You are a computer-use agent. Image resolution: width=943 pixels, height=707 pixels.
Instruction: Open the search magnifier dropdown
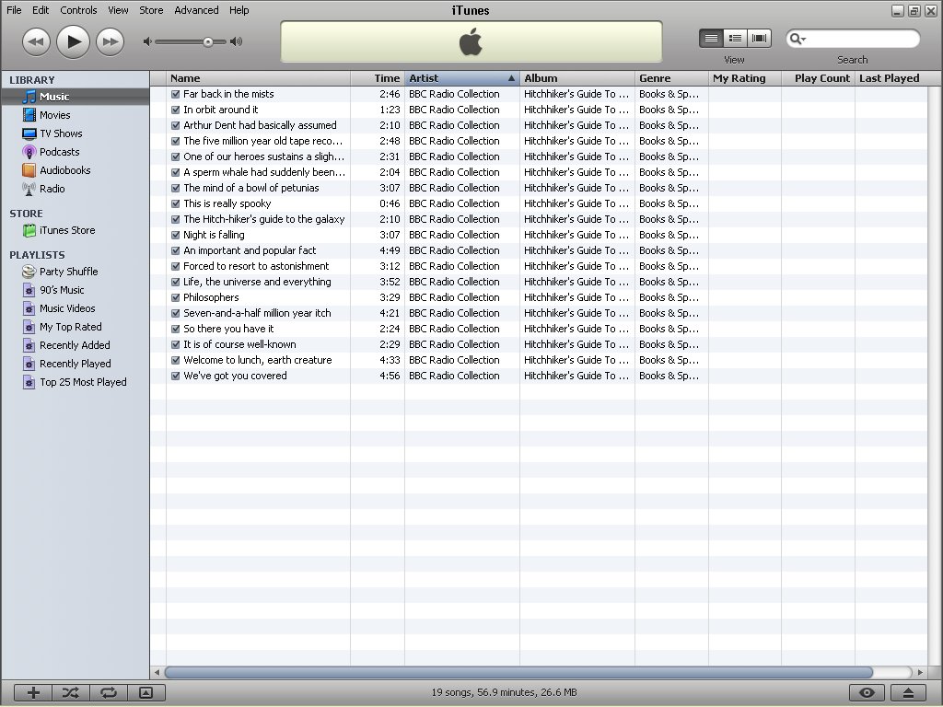click(x=797, y=39)
